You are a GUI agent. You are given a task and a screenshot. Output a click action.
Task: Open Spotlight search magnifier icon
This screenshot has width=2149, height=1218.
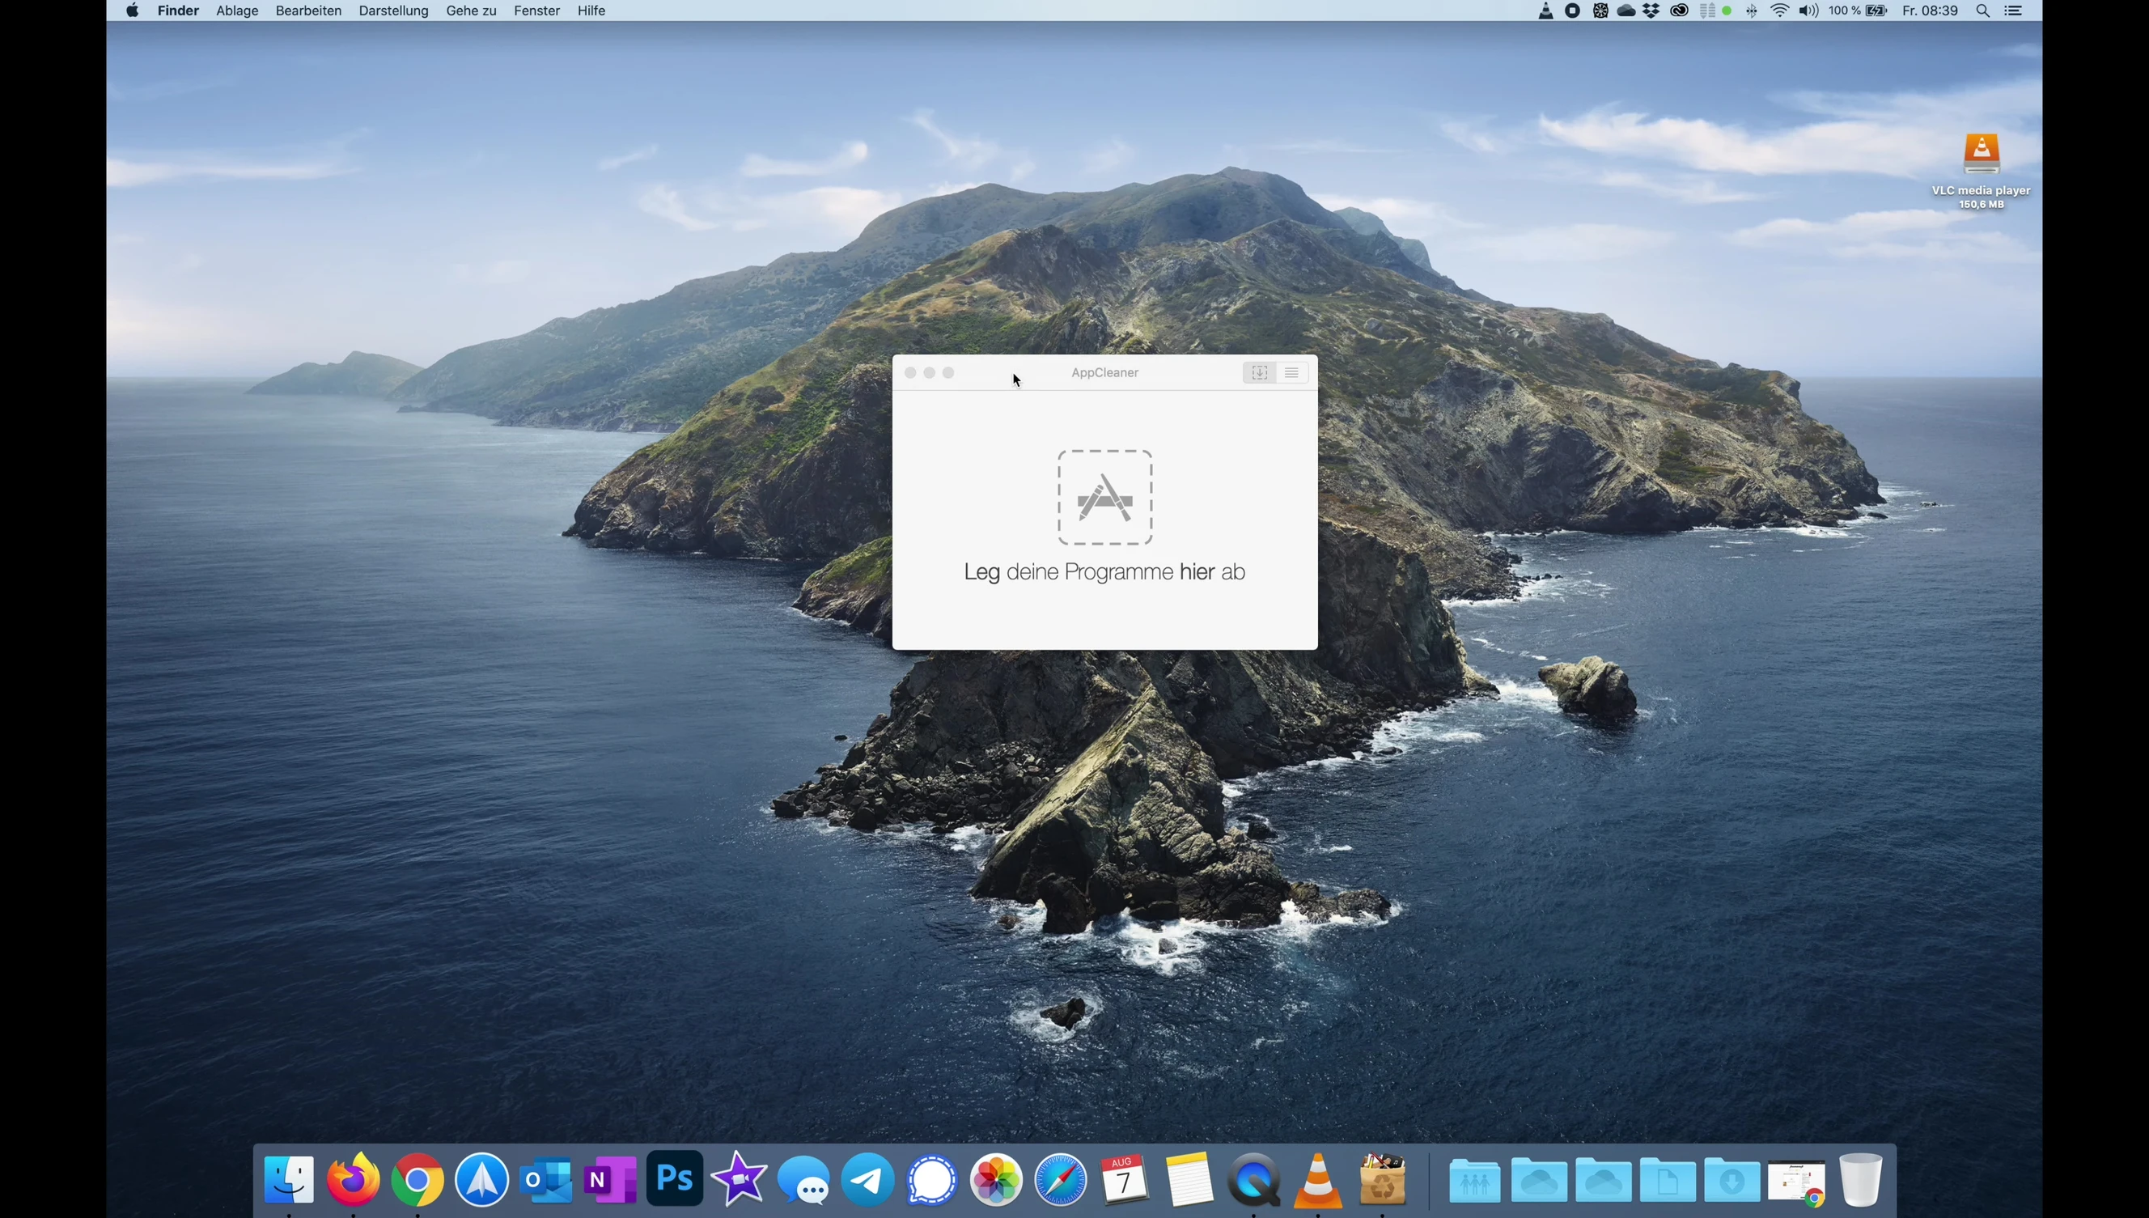pyautogui.click(x=1982, y=11)
